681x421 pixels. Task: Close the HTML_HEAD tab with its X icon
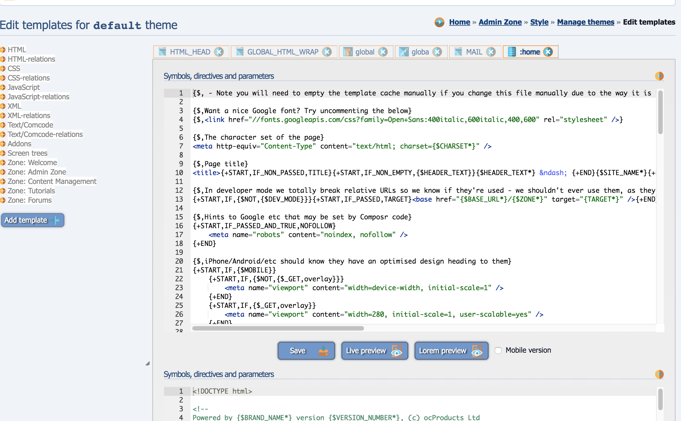(x=219, y=52)
